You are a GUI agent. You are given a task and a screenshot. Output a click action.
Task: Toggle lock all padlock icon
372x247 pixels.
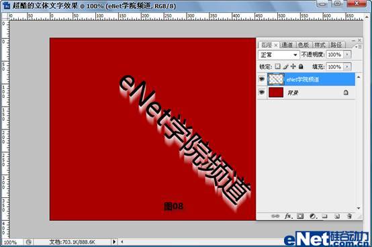coord(301,66)
